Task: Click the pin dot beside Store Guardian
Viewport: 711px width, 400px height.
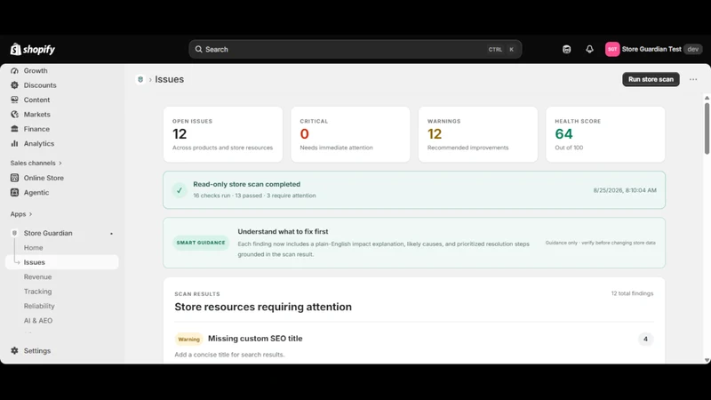Action: coord(112,234)
